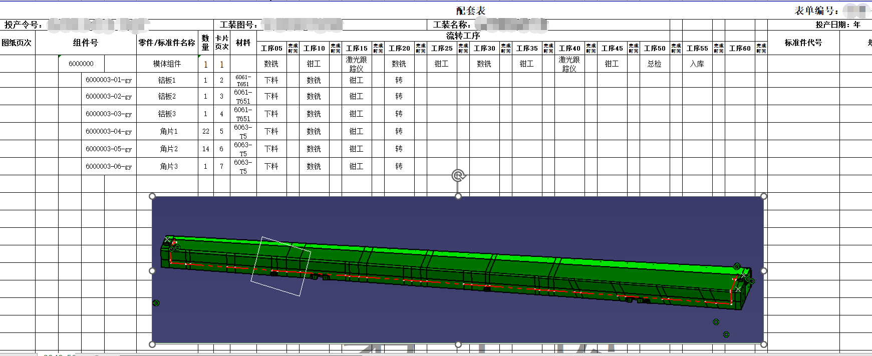Click the bottom-center image resize handle
Image resolution: width=872 pixels, height=356 pixels.
(x=458, y=344)
